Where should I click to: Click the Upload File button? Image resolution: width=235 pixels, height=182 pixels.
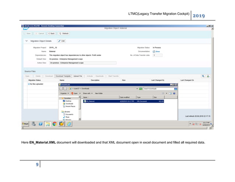point(78,76)
